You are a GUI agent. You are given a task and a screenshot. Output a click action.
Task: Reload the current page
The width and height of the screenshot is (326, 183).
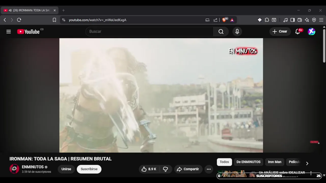point(19,20)
